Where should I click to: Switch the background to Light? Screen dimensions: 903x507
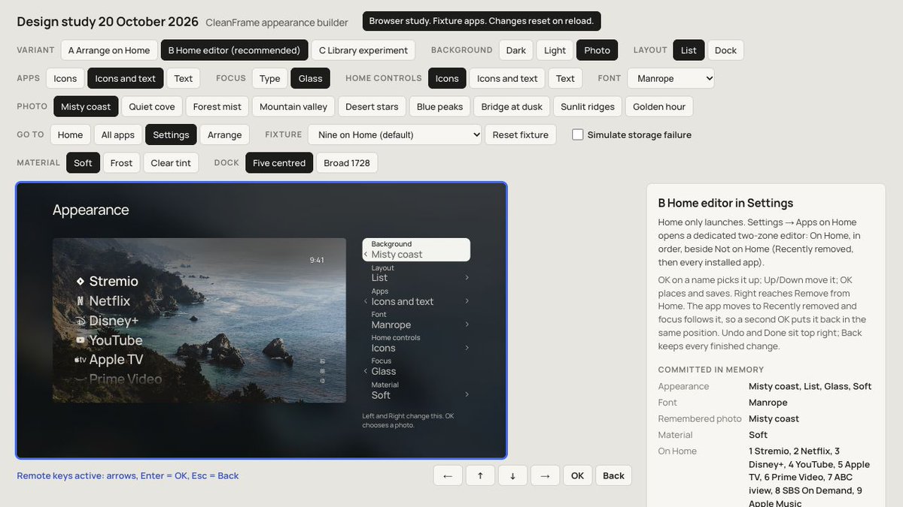coord(555,50)
